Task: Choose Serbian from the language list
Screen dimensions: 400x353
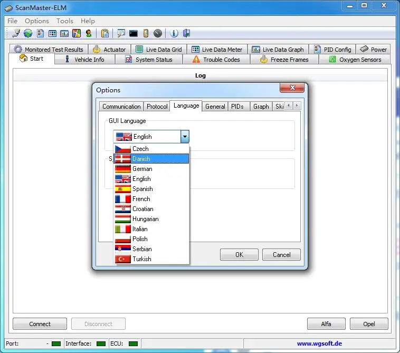Action: pos(151,249)
